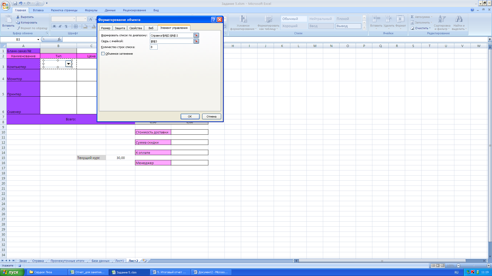This screenshot has width=492, height=276.
Task: Expand the formula bar with right-side arrow
Action: pos(490,39)
